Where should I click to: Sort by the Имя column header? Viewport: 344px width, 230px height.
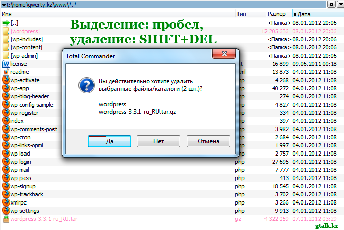click(x=7, y=14)
